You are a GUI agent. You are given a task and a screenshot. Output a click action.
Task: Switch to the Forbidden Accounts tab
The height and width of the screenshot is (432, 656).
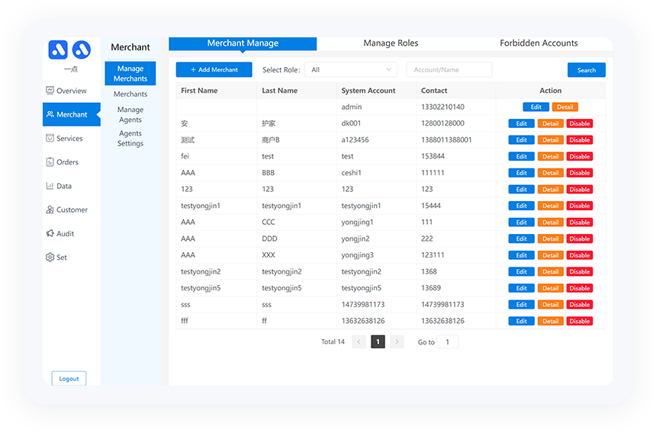tap(539, 43)
